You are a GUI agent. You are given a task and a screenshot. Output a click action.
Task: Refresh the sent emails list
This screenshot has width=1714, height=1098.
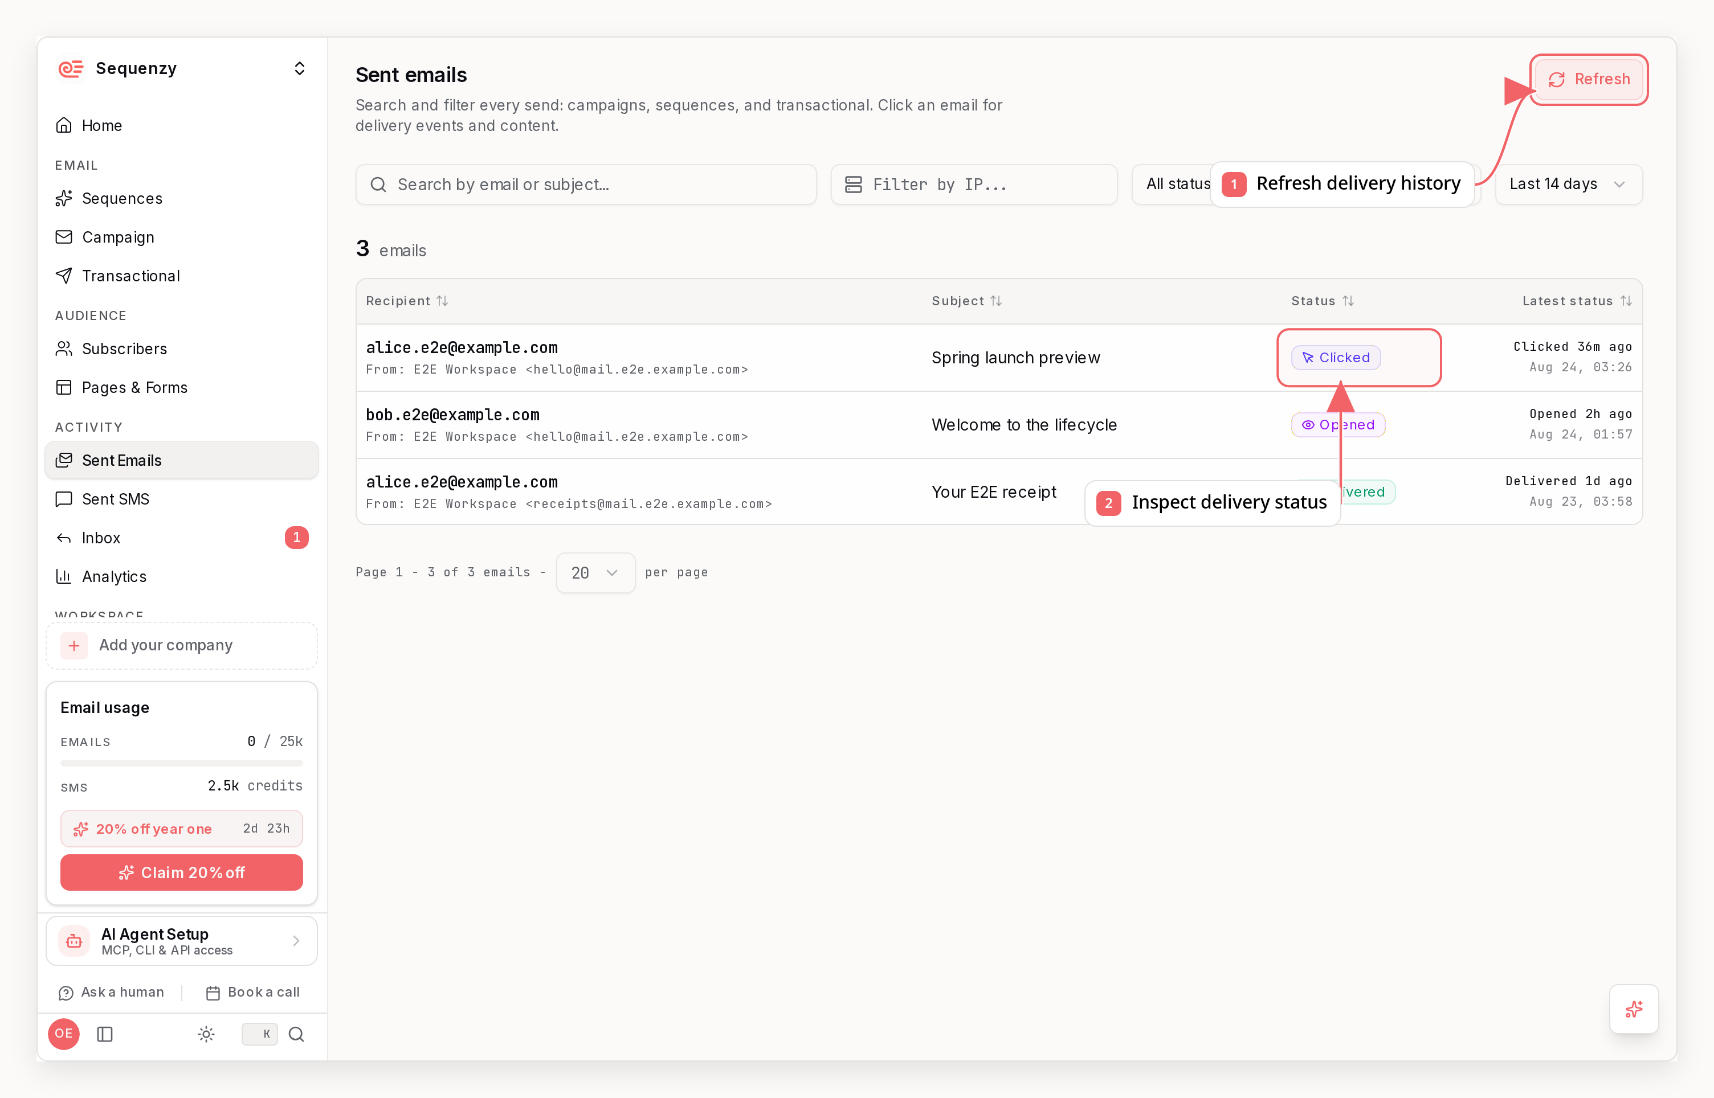[x=1589, y=79]
